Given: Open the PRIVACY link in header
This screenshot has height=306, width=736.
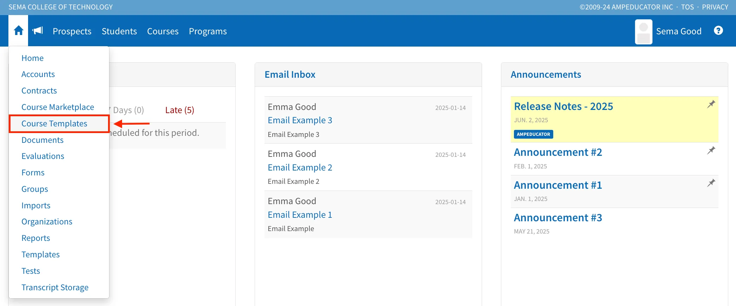Looking at the screenshot, I should 715,7.
